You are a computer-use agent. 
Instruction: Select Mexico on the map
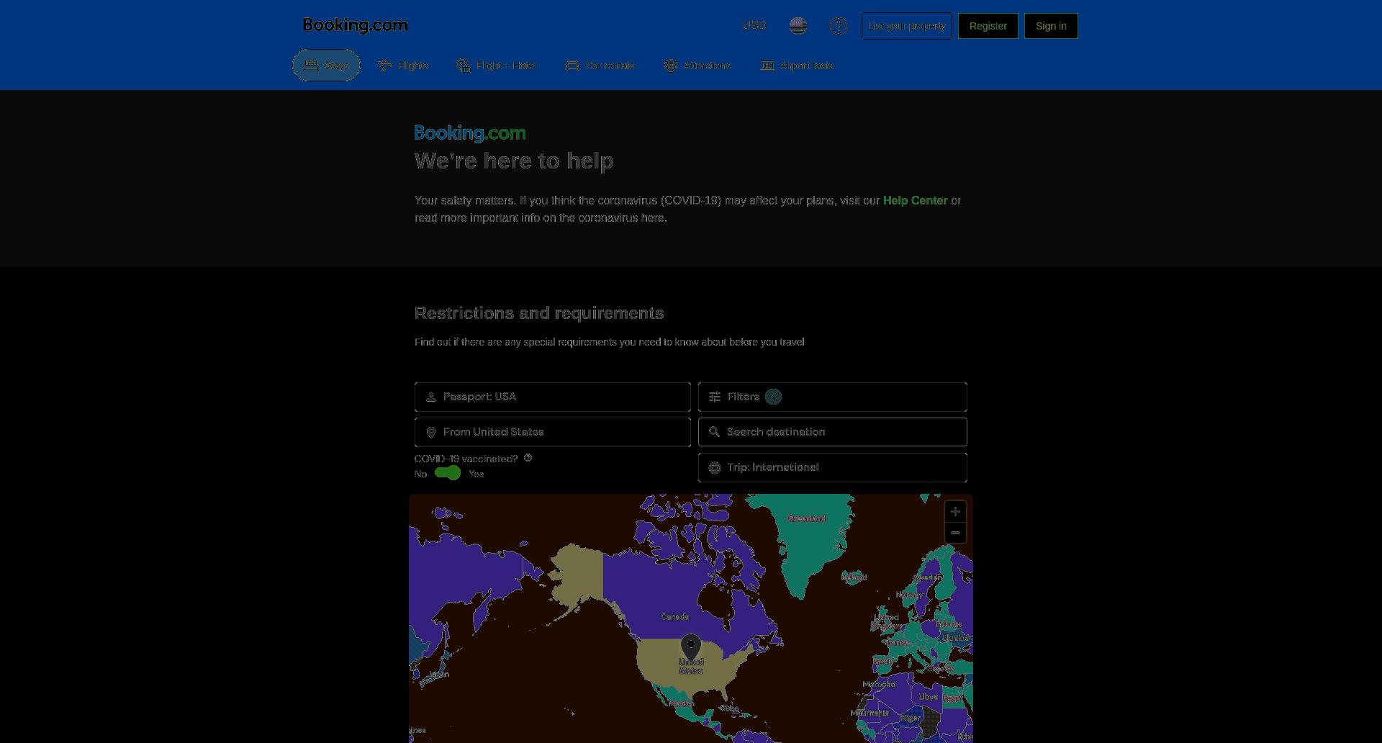[680, 703]
